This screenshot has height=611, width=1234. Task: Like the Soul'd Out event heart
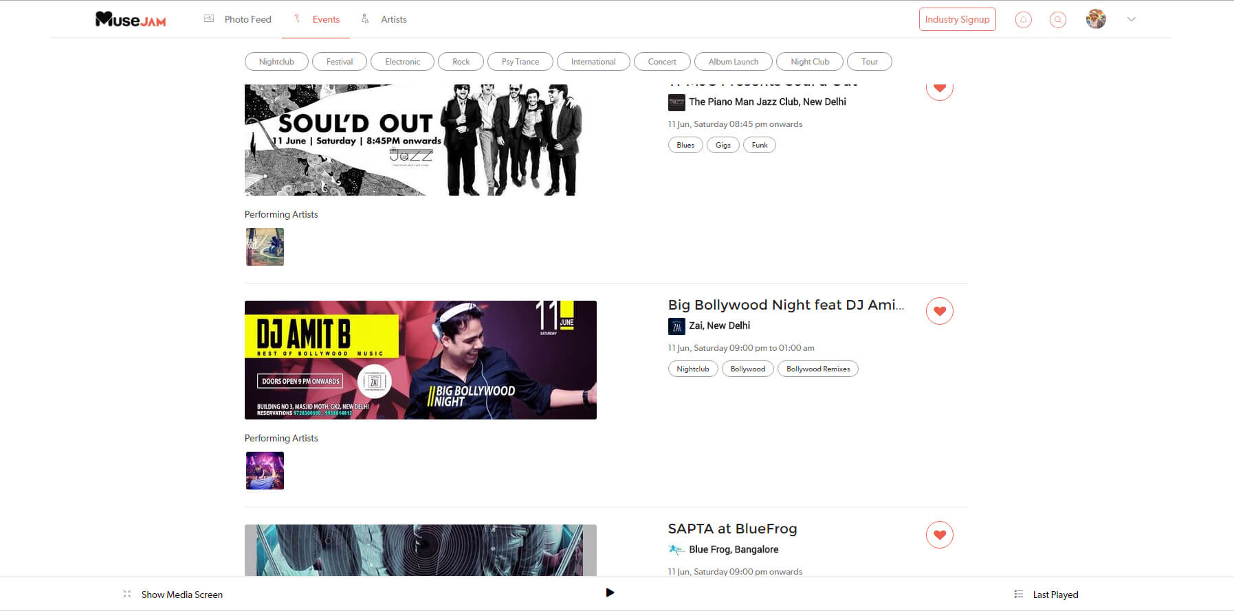point(940,91)
